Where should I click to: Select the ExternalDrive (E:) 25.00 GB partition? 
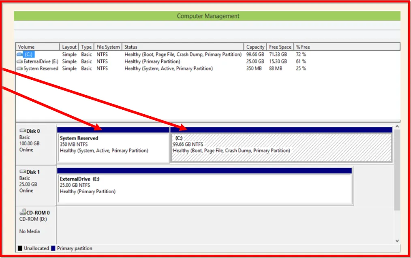[x=204, y=189]
